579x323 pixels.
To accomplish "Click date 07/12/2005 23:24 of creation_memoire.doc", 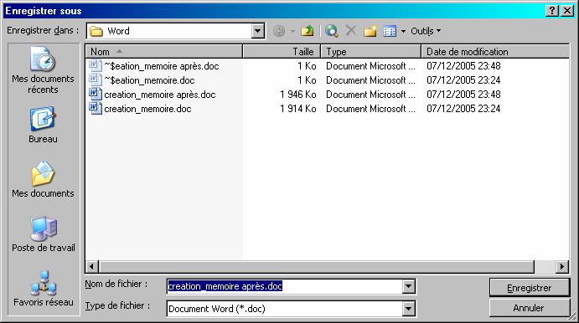I will [463, 109].
